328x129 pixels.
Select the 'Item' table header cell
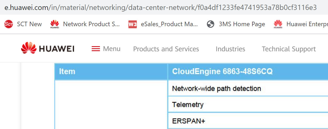tap(111, 71)
